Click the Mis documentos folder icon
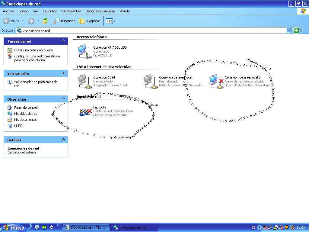 pyautogui.click(x=10, y=120)
